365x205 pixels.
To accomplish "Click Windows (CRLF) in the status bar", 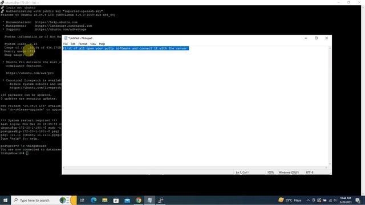I will pos(289,173).
